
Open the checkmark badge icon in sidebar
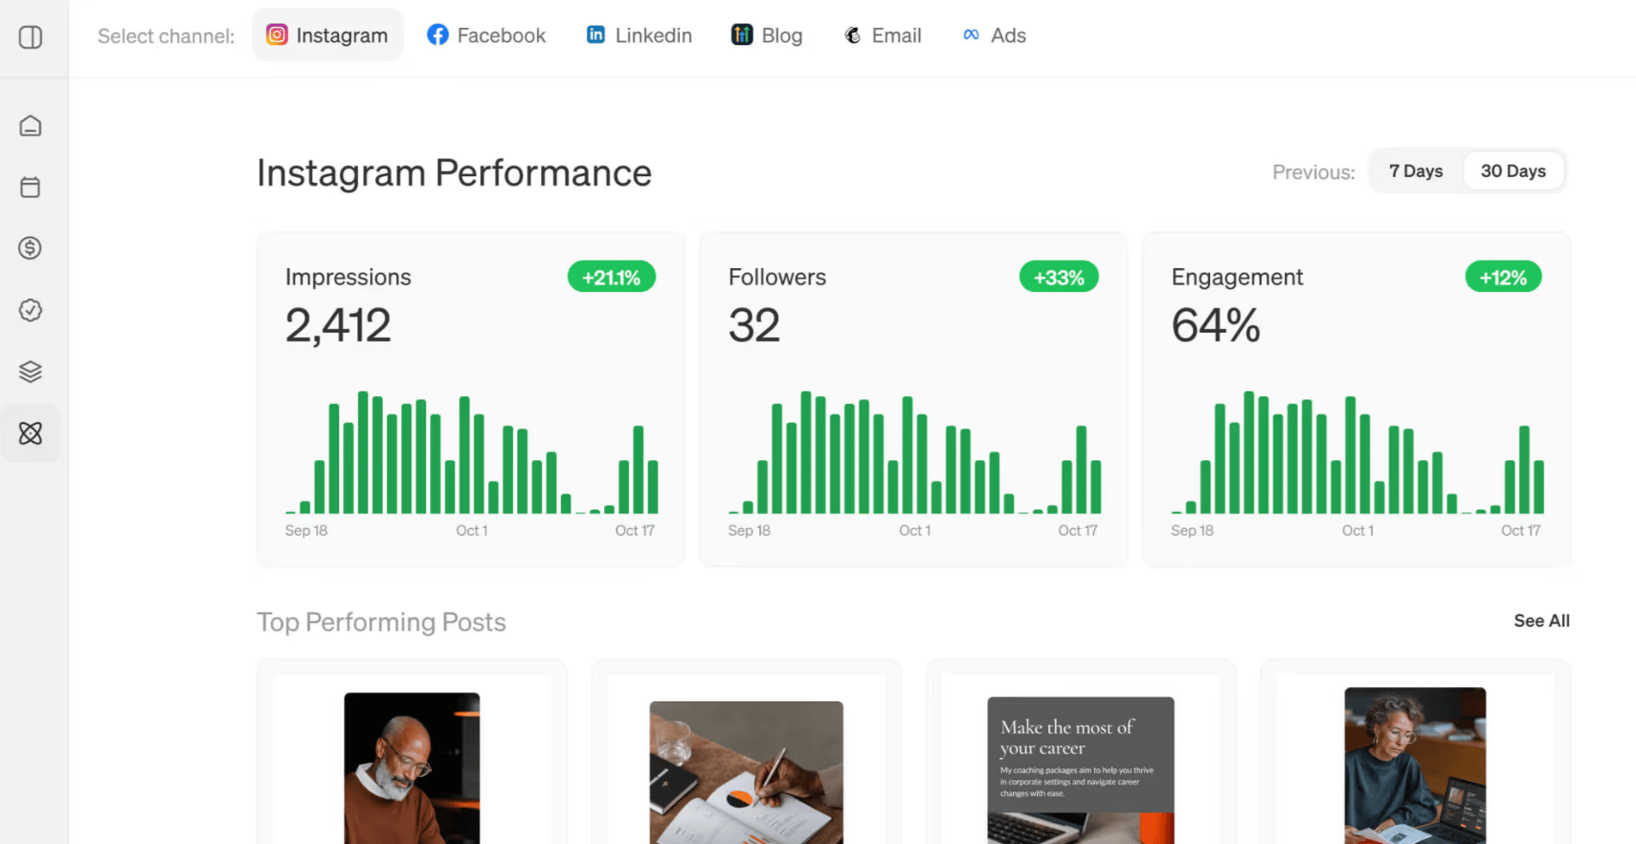31,310
